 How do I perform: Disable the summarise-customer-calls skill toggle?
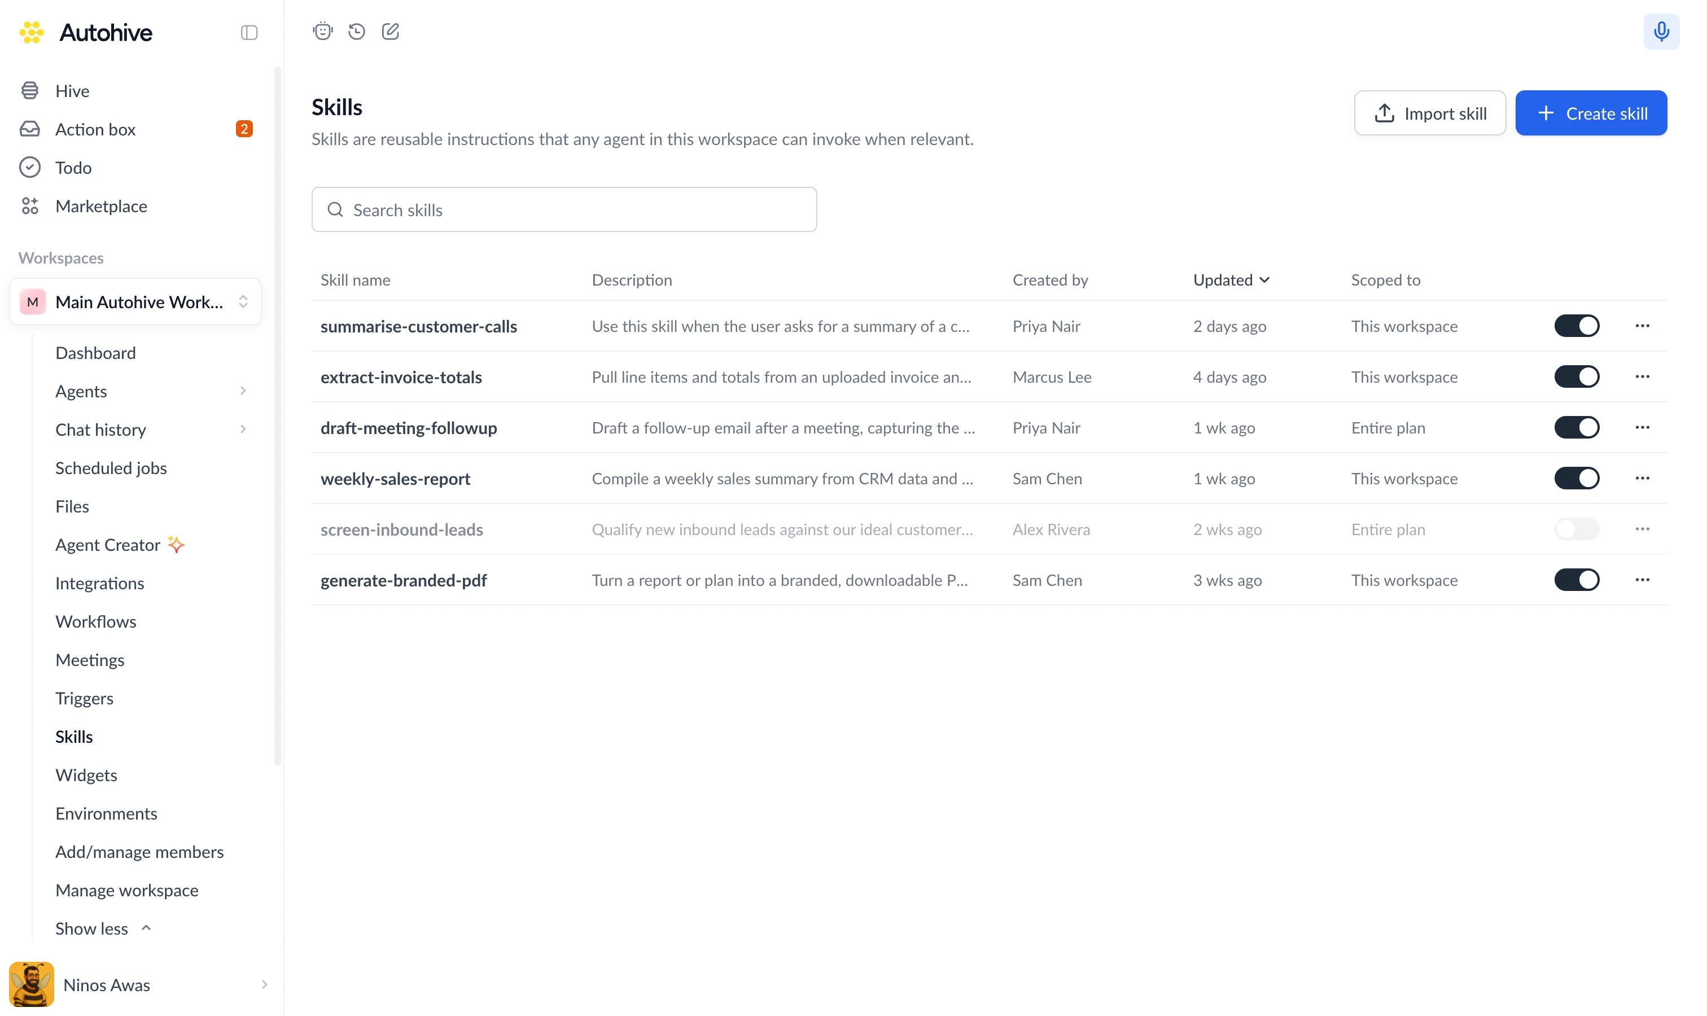tap(1576, 326)
